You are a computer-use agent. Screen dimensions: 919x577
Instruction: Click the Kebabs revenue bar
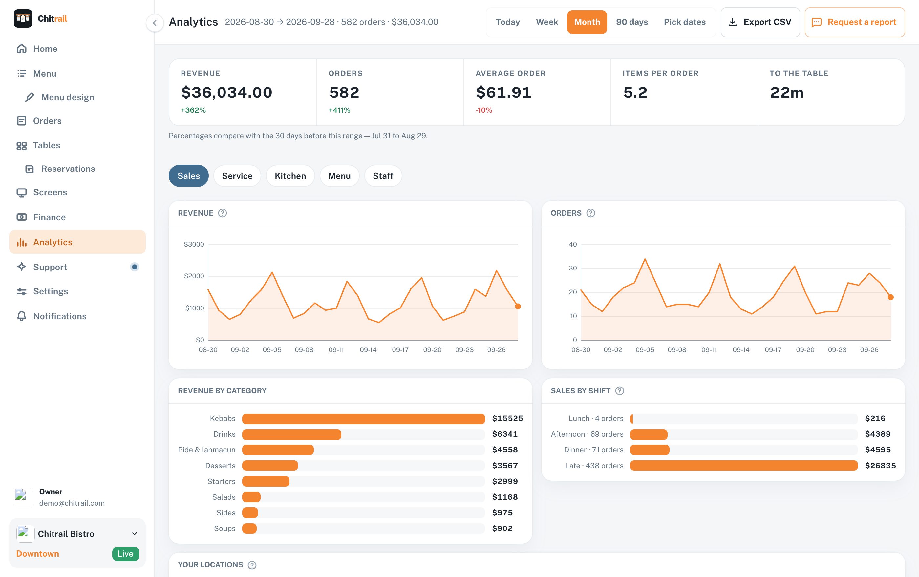pos(363,419)
